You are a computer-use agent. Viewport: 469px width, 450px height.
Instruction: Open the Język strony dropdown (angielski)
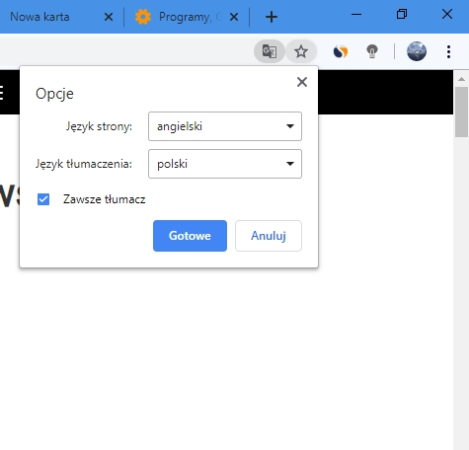point(225,126)
